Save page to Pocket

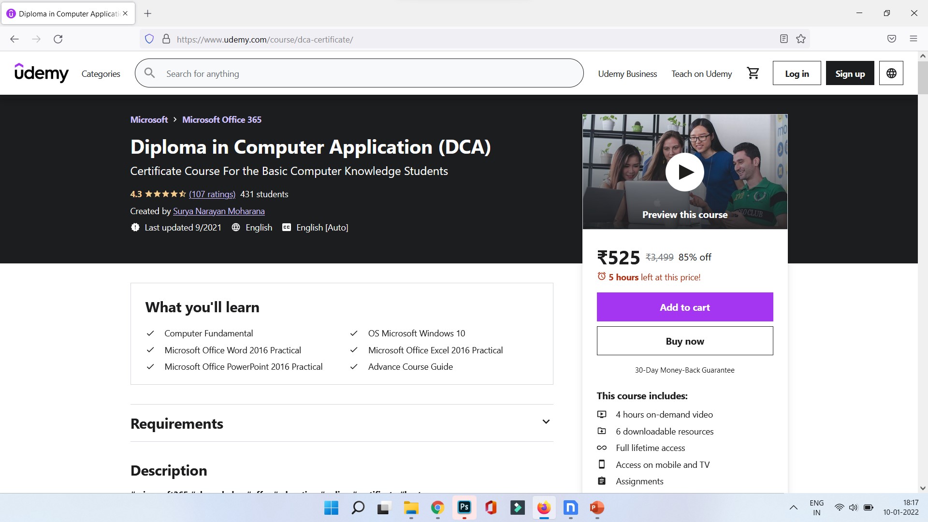click(892, 39)
